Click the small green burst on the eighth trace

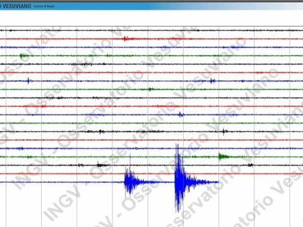150,90
